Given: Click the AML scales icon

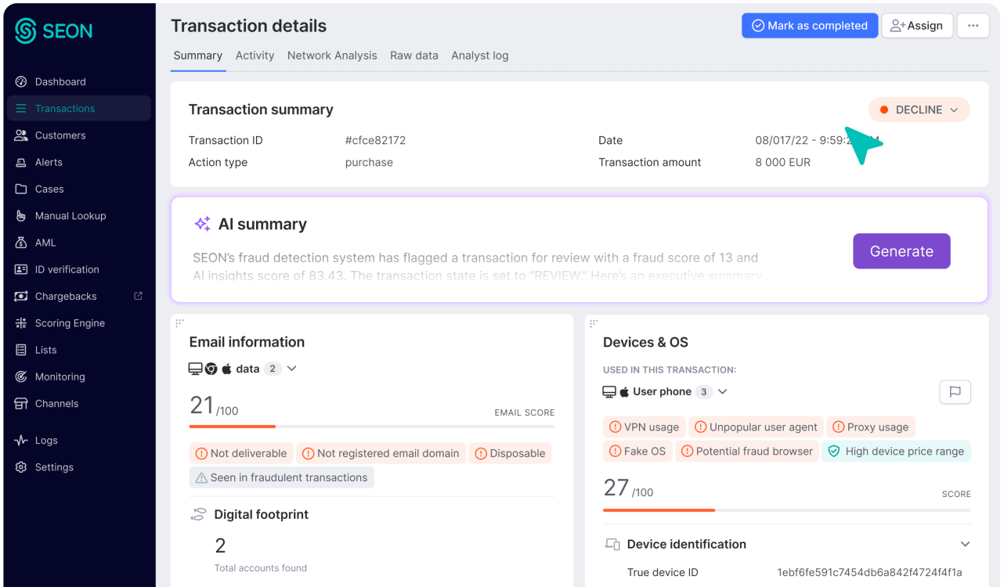Looking at the screenshot, I should coord(21,243).
